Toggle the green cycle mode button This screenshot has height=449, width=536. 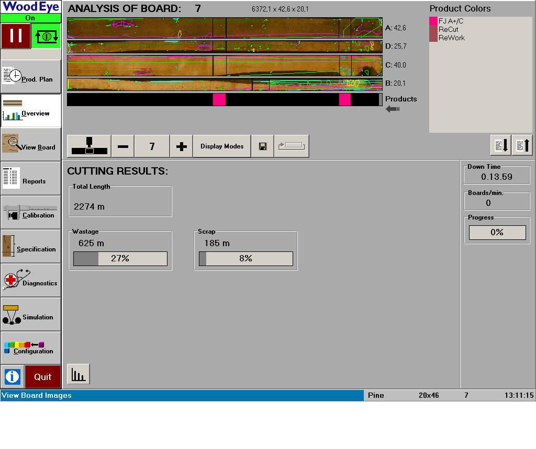coord(46,36)
